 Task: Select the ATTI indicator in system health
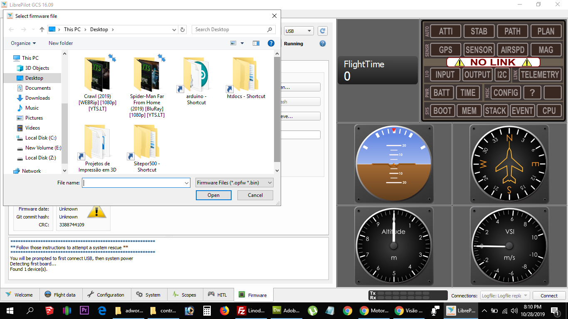coord(445,31)
